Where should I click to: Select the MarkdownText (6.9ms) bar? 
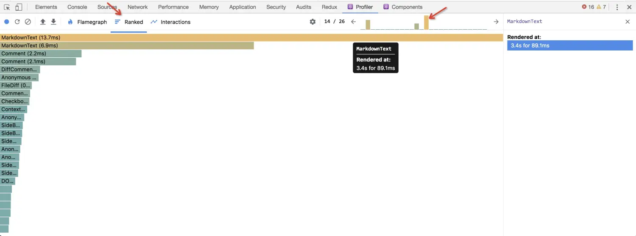[x=127, y=45]
